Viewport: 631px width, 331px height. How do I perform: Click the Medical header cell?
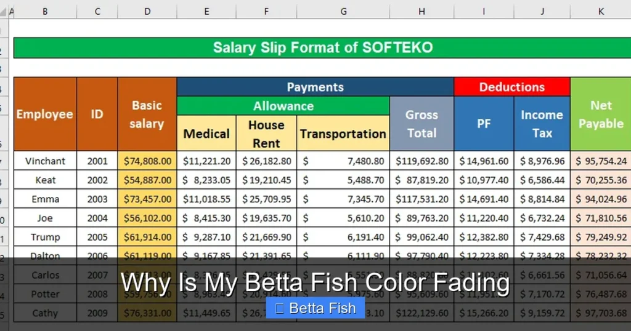click(x=206, y=134)
